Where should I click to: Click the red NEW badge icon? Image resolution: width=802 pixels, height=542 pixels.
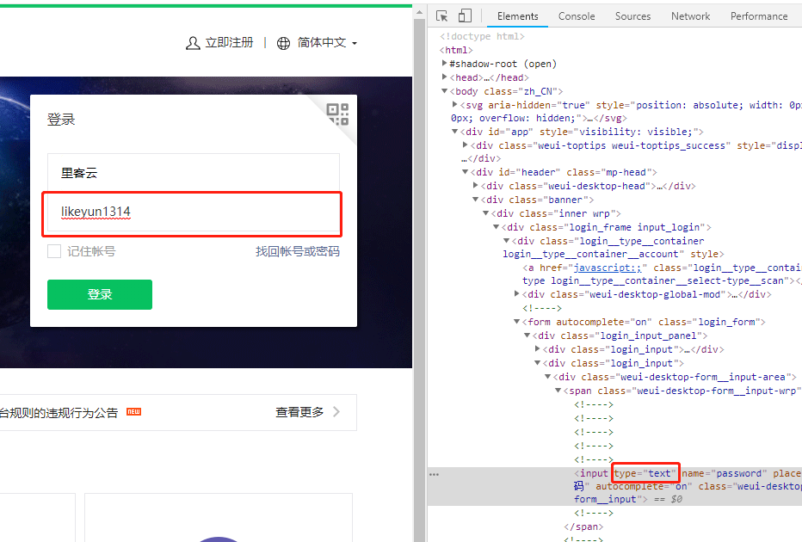[x=133, y=412]
